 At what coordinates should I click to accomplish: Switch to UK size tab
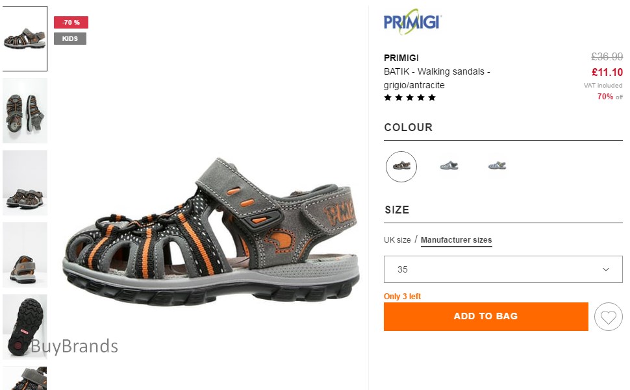click(x=397, y=240)
